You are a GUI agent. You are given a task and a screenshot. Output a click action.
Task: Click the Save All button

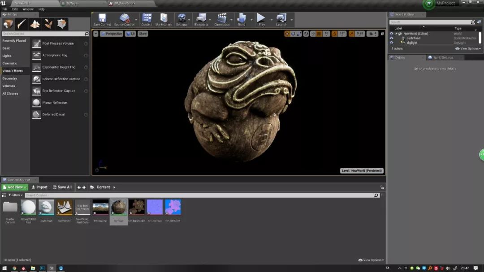pos(62,187)
